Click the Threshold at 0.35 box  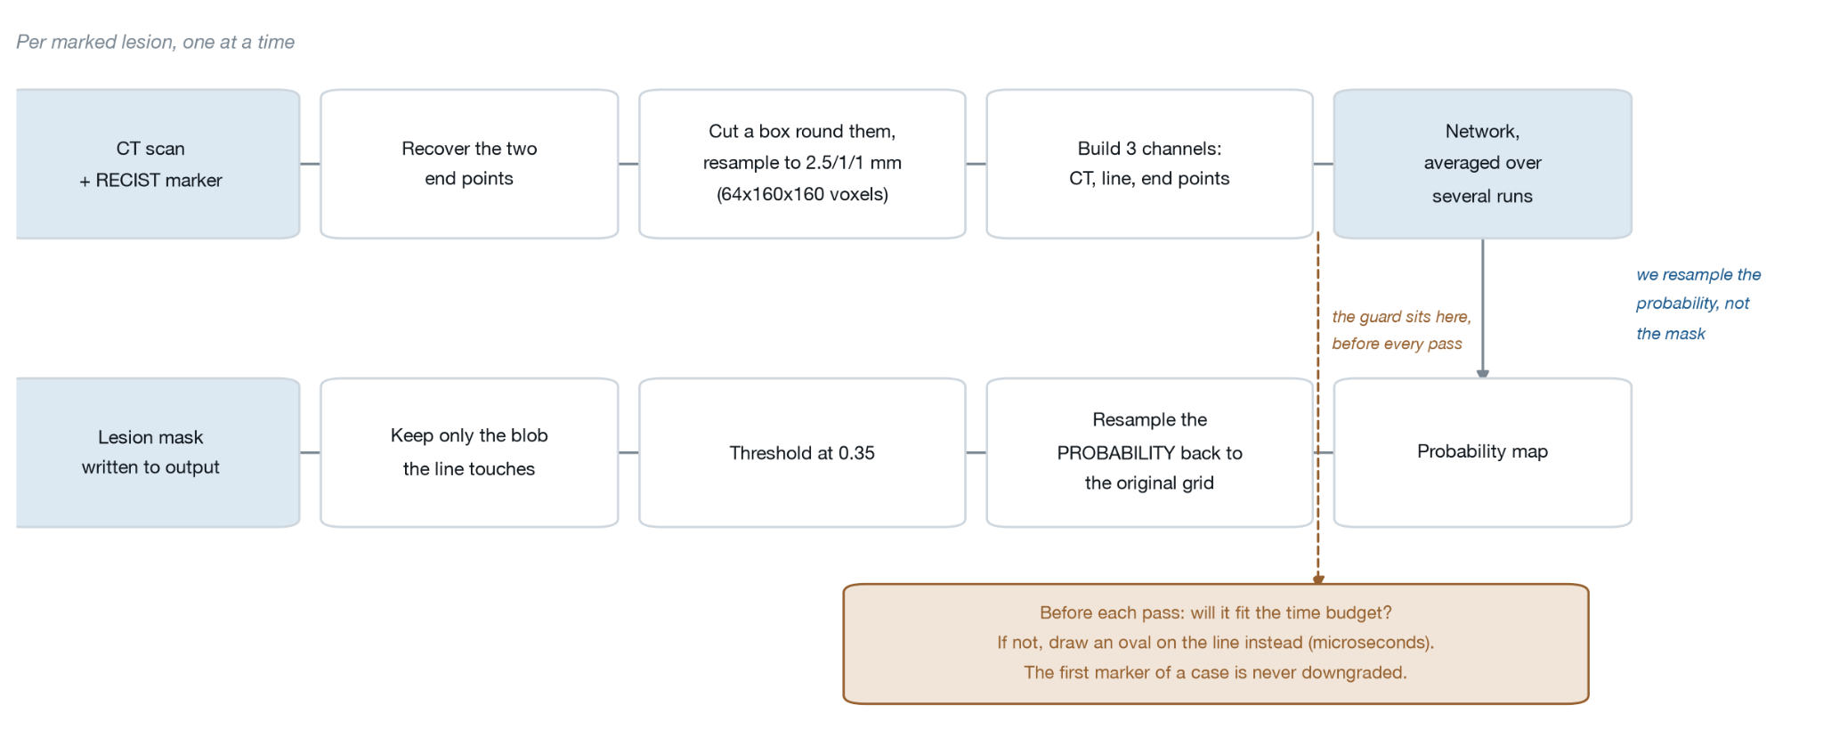coord(802,452)
